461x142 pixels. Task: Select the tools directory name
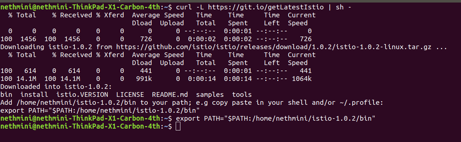(242, 95)
